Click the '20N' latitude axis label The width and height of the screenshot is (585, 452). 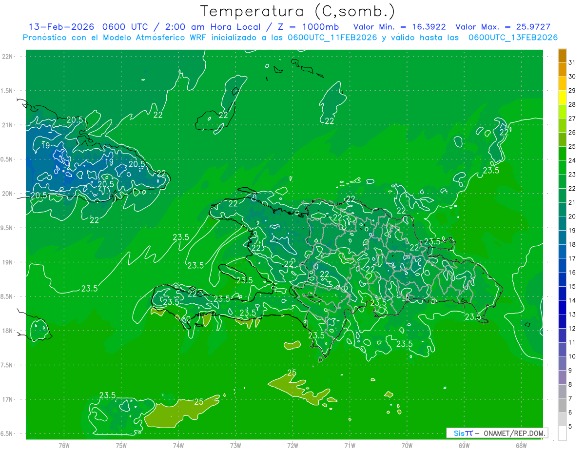pos(8,194)
